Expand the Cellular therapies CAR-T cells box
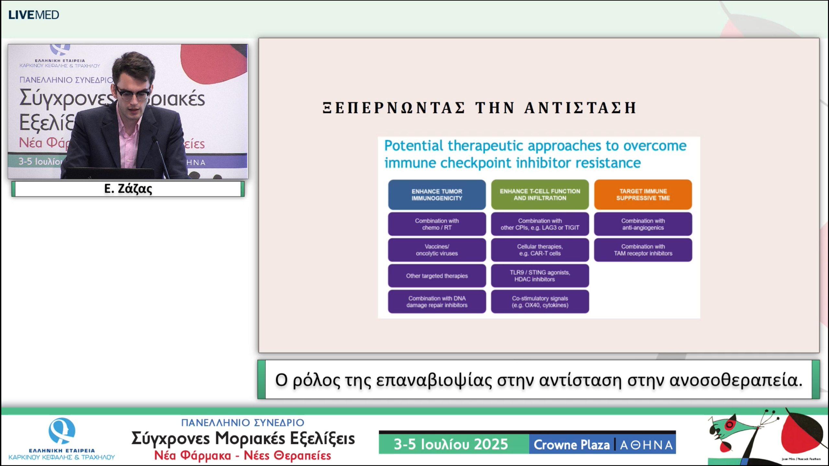This screenshot has width=829, height=466. [540, 250]
